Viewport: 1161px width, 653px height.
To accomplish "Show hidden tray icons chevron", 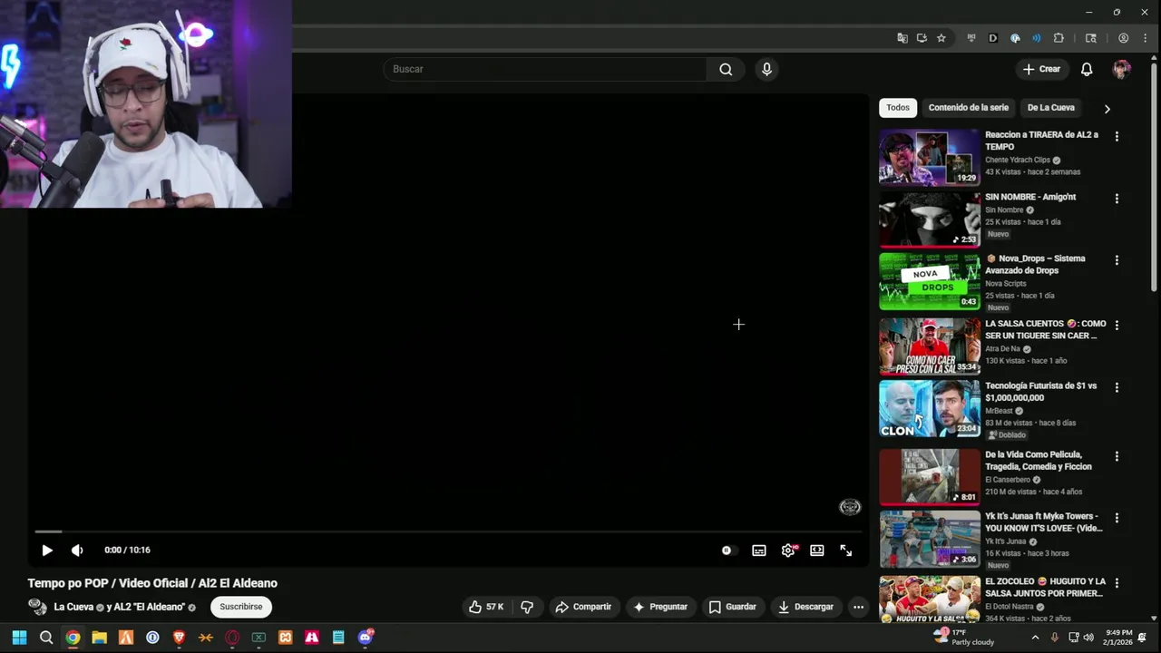I will pos(1035,638).
